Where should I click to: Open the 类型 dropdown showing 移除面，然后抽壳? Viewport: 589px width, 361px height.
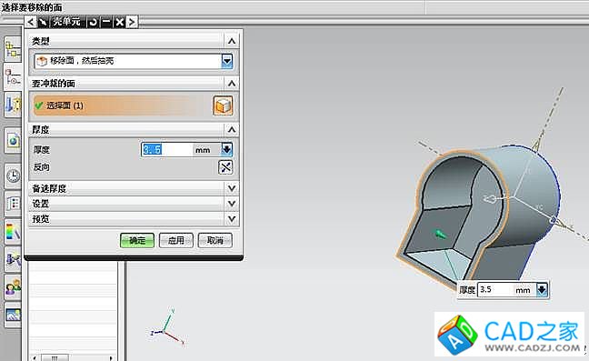pos(134,61)
